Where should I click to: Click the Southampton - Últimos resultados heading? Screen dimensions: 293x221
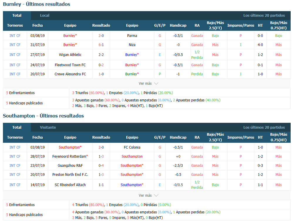(x=43, y=116)
